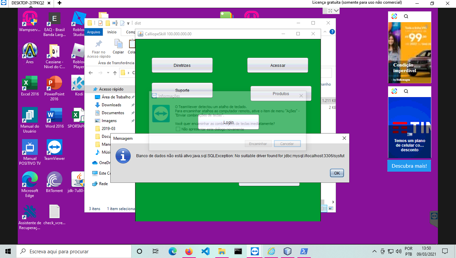Image resolution: width=456 pixels, height=258 pixels.
Task: Open 'Área de Trabalho' in navigation pane
Action: 116,97
